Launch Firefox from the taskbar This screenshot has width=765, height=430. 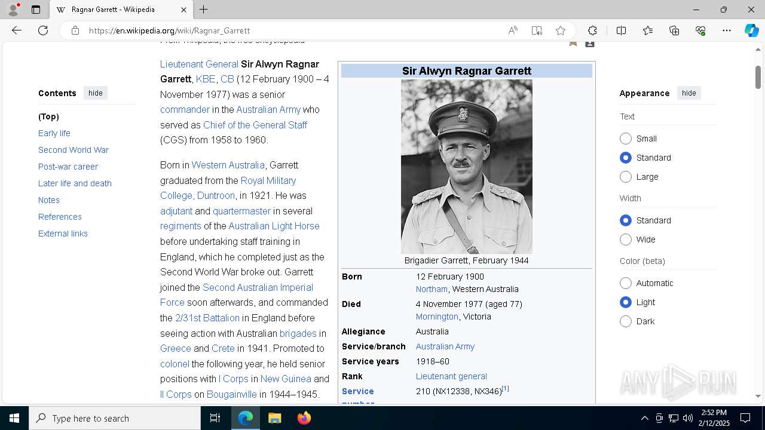tap(304, 418)
